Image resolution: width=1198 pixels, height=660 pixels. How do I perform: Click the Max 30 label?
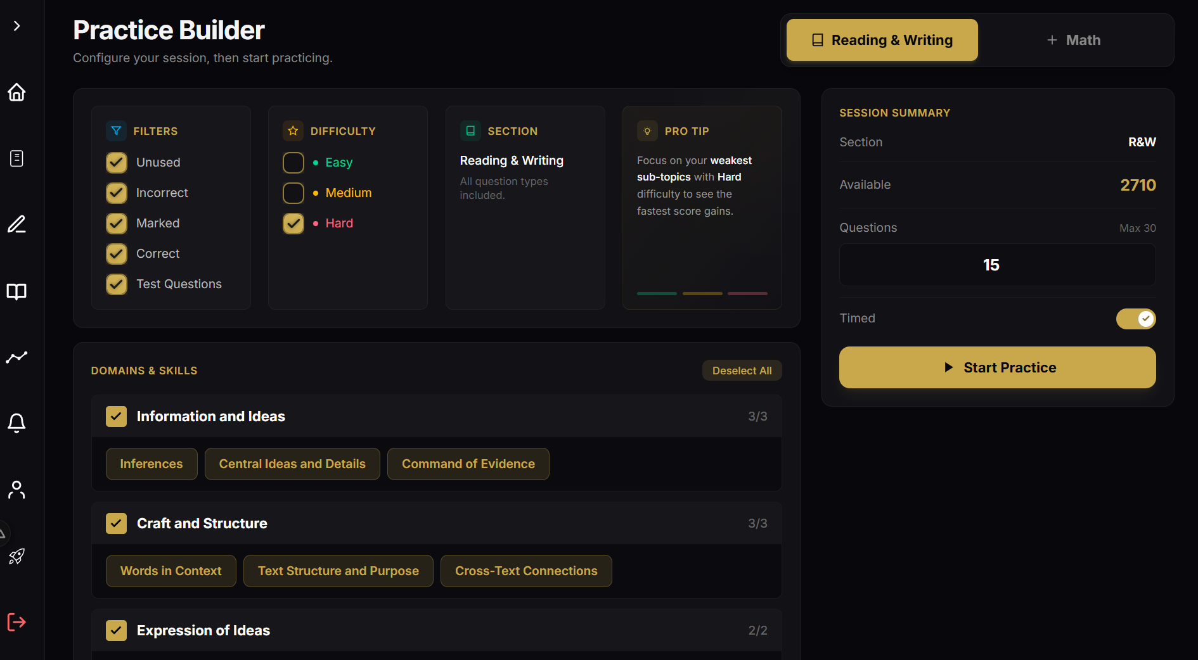point(1138,228)
